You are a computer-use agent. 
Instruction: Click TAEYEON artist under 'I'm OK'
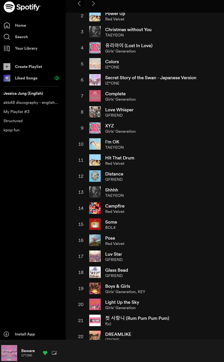click(x=114, y=147)
